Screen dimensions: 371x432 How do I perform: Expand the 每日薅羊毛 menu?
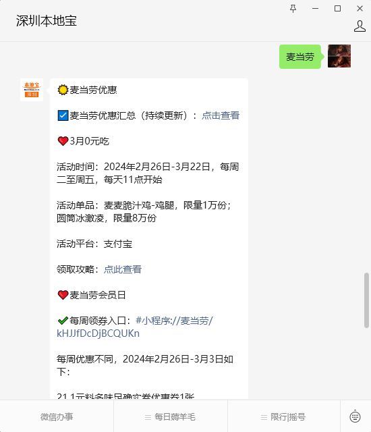pos(171,416)
